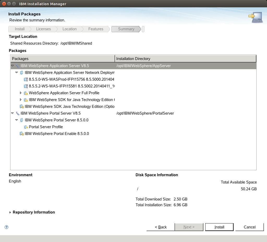Viewport: 267px width, 242px height.
Task: Select the IBM WebSphere Portal Server 8.5.0.0 row
Action: click(133, 120)
